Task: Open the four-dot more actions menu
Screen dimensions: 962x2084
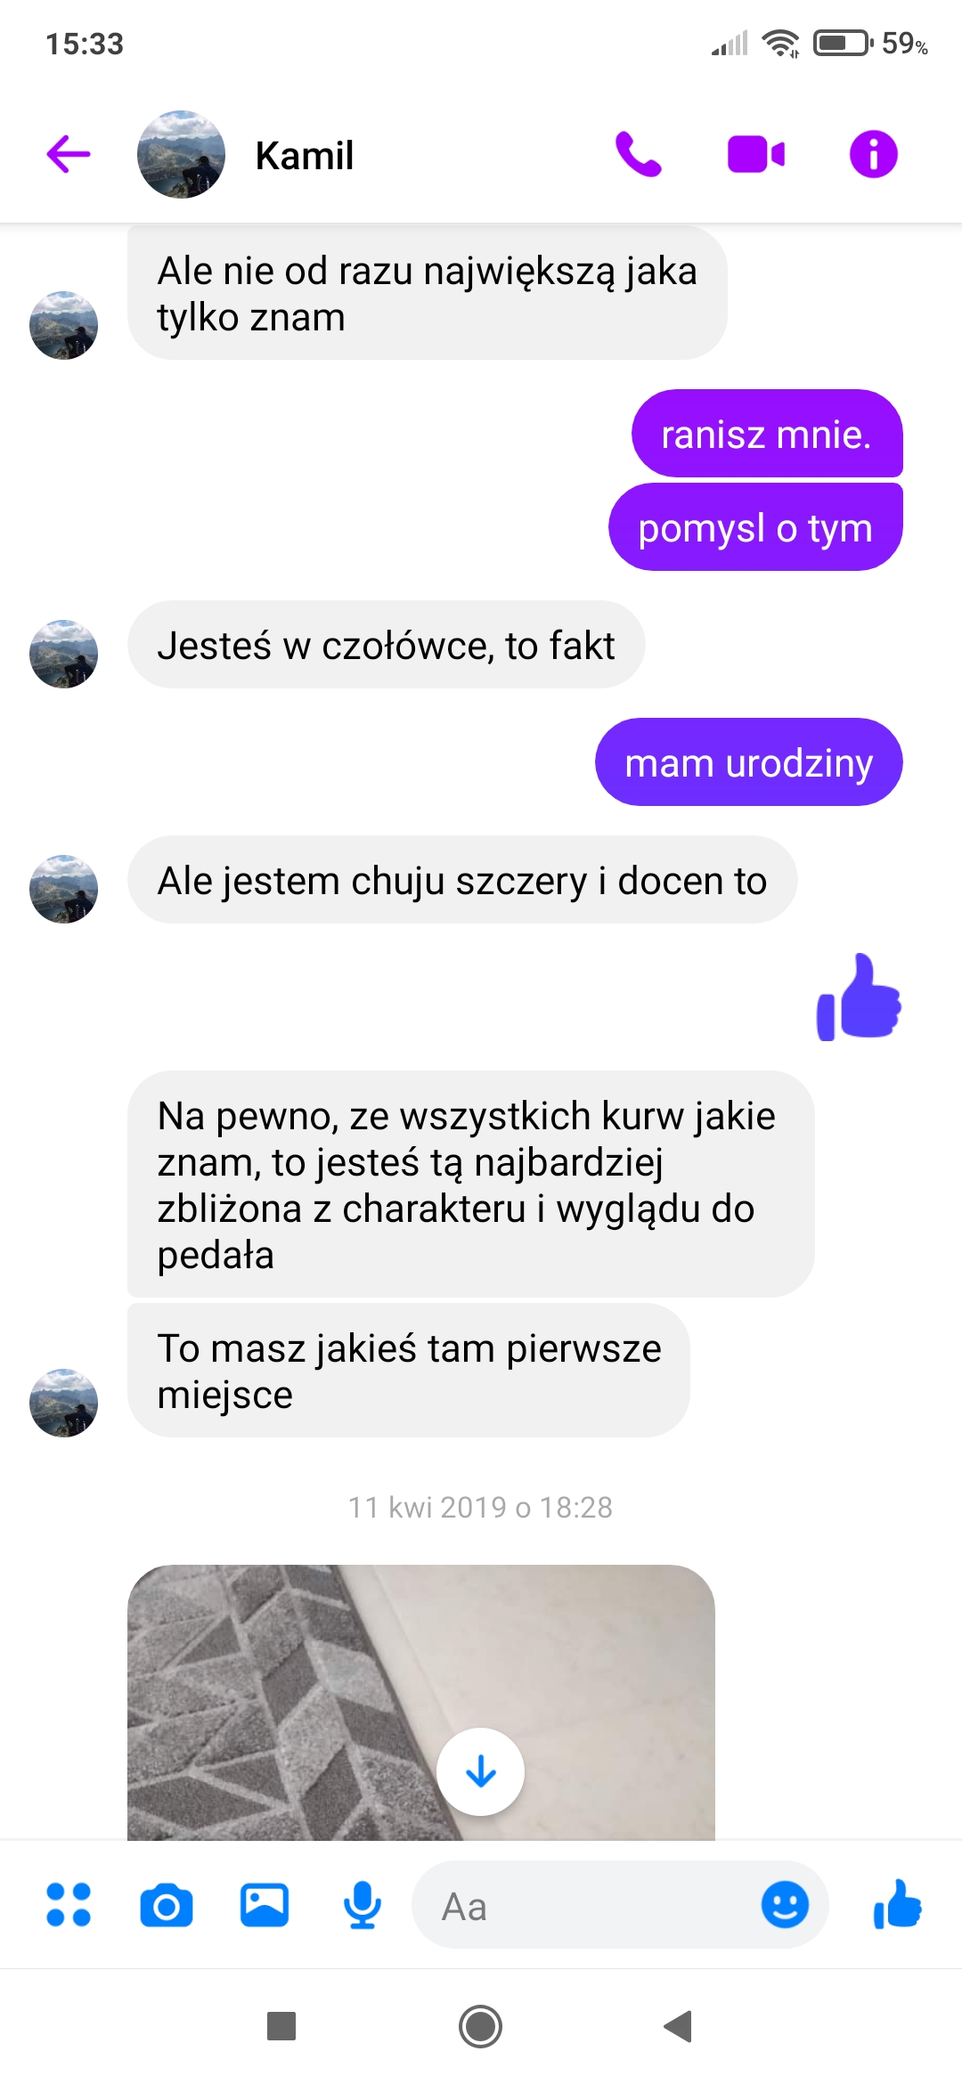Action: 69,1904
